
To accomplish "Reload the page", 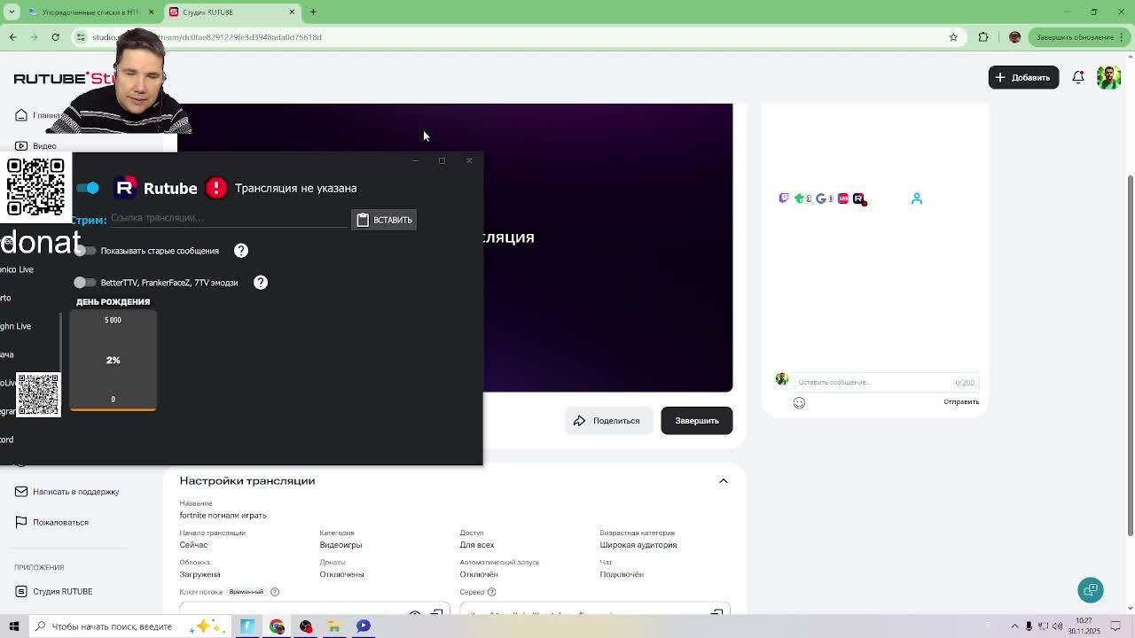I will pos(55,37).
